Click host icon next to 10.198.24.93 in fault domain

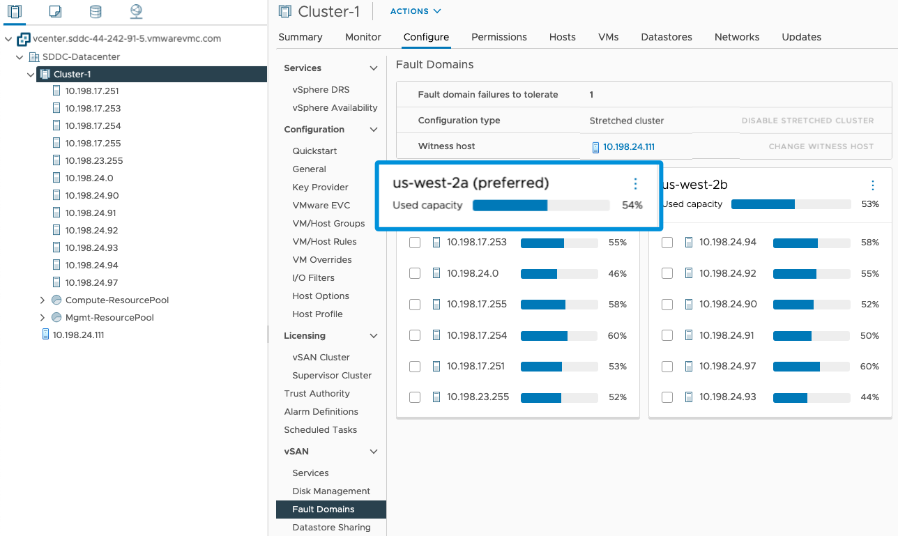[689, 397]
